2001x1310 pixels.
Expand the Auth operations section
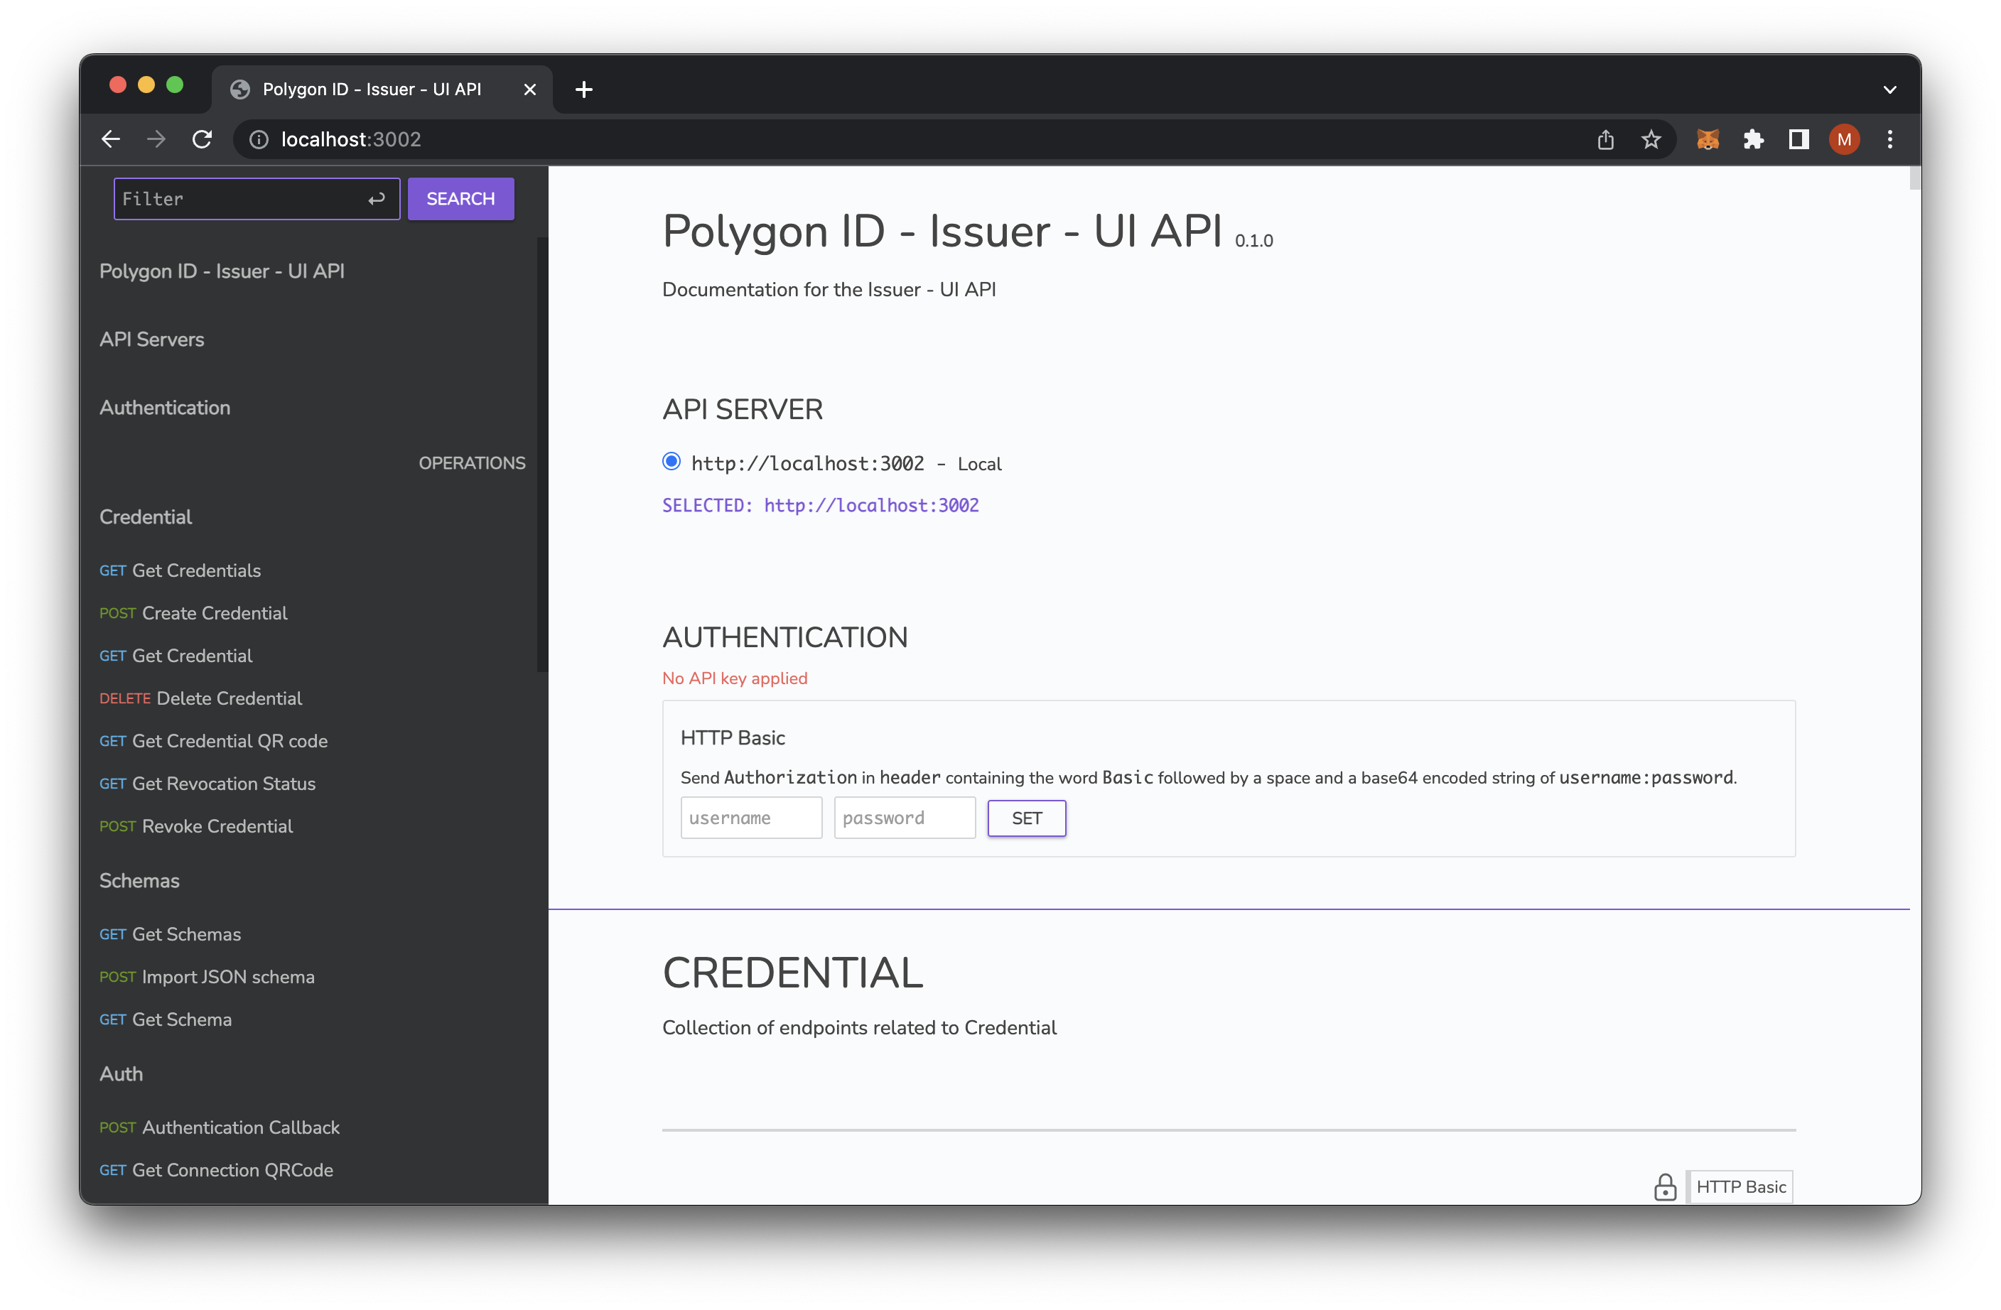click(120, 1073)
